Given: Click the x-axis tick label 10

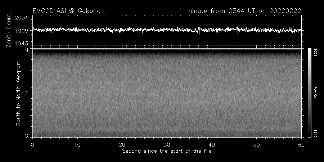Looking at the screenshot, I should (x=77, y=145).
